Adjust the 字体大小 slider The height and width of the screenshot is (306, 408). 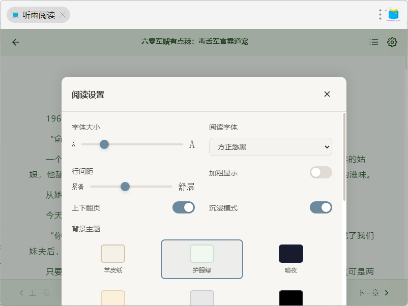[132, 144]
